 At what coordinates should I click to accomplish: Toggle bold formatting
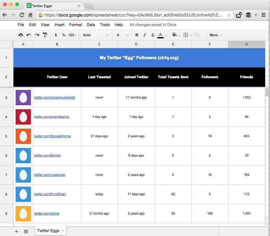137,35
